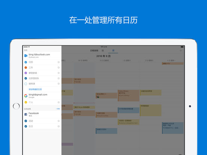The image size is (207, 155).
Task: Uncheck the blue 日历 calendar checkbox
Action: point(26,62)
